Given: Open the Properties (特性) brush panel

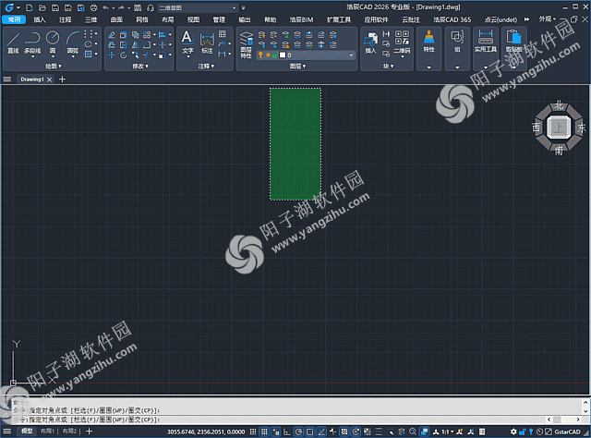Looking at the screenshot, I should (x=428, y=41).
